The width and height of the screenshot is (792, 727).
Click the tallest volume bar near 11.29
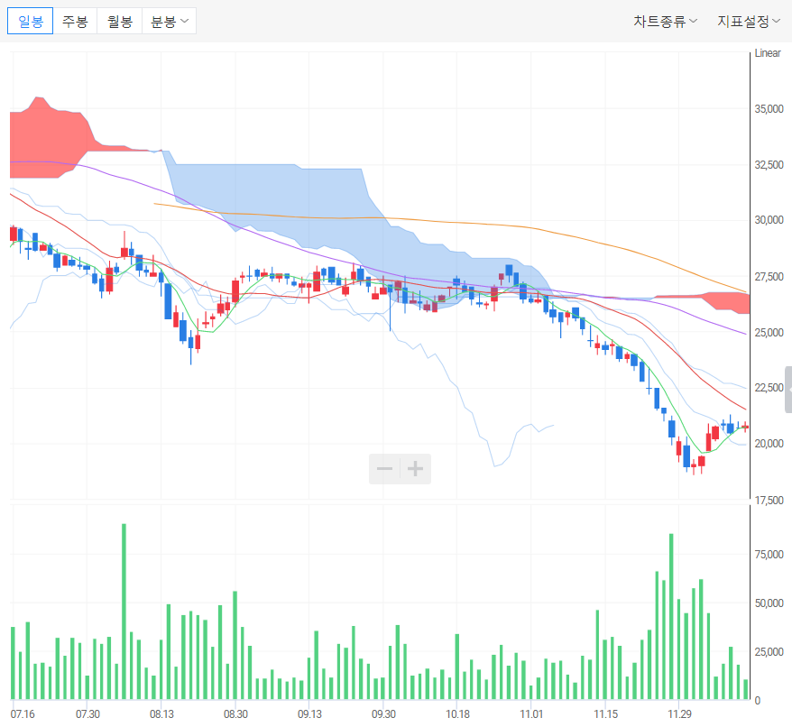(671, 616)
